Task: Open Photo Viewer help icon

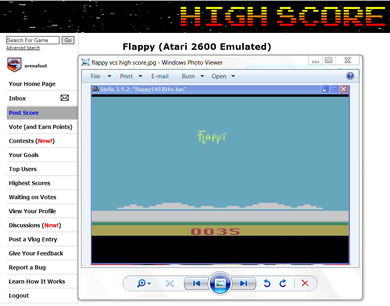Action: click(350, 76)
